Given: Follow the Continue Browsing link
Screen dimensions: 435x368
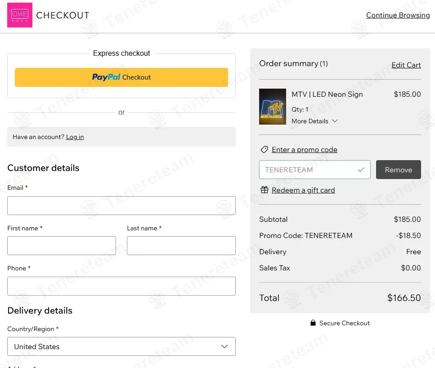Looking at the screenshot, I should [398, 15].
